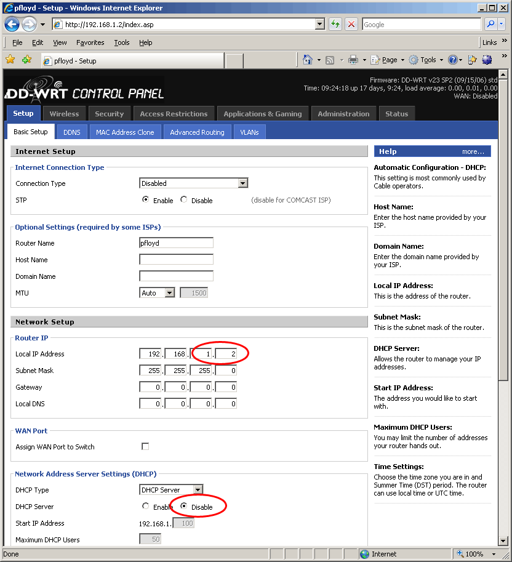
Task: Select the VLANs sub-tab
Action: [x=249, y=132]
